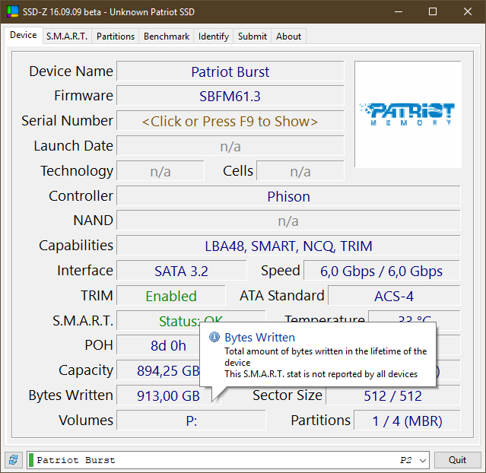Click the Volumes value P:
The image size is (486, 473).
click(191, 421)
